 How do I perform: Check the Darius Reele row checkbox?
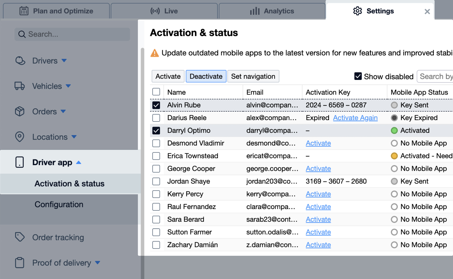click(x=156, y=118)
